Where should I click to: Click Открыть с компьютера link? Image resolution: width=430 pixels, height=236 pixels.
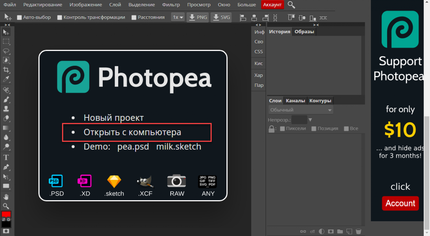(x=132, y=132)
